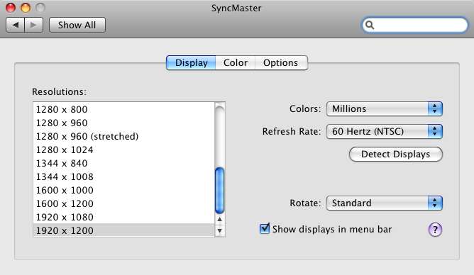This screenshot has height=275, width=474.
Task: Switch to the Color tab
Action: [x=235, y=62]
